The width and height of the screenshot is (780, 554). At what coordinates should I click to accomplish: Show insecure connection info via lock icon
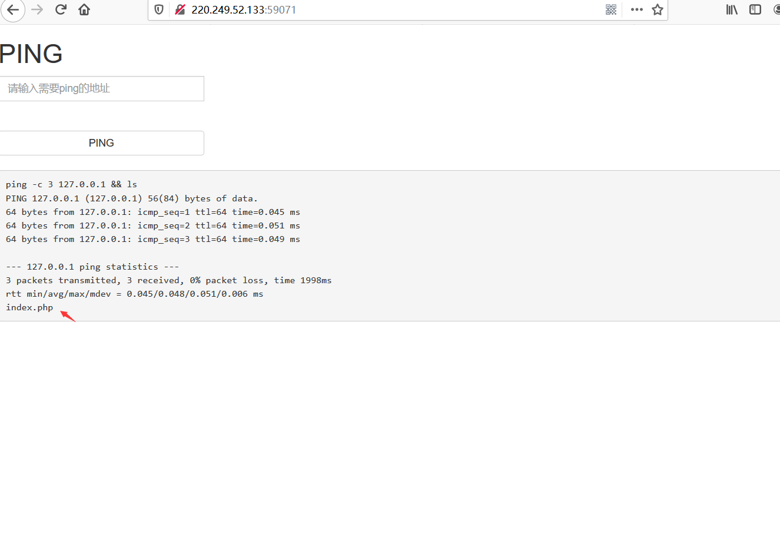(x=180, y=10)
